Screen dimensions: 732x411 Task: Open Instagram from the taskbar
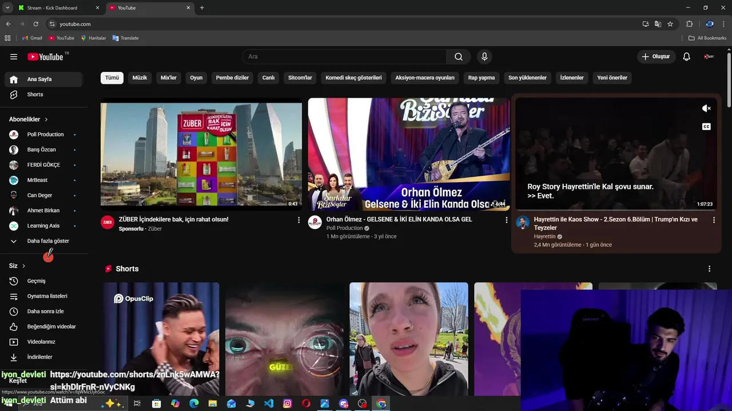(287, 404)
